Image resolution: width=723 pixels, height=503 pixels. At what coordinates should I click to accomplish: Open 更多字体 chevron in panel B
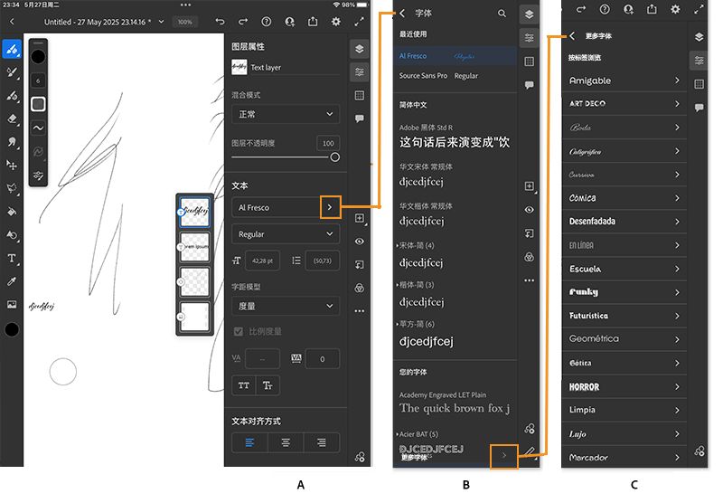point(504,456)
